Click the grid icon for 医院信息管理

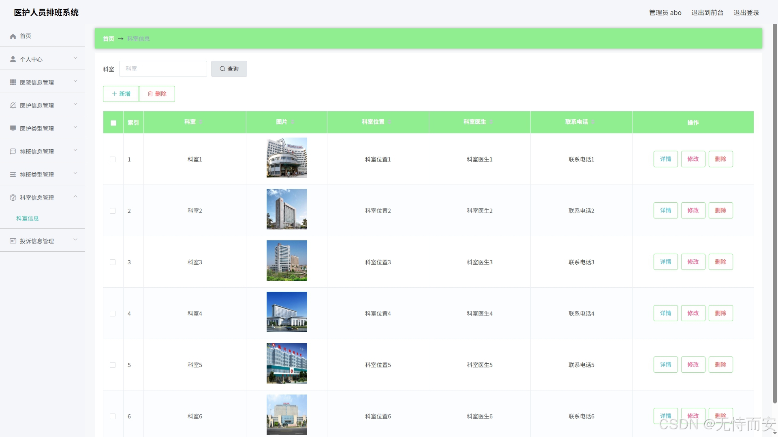pos(13,83)
